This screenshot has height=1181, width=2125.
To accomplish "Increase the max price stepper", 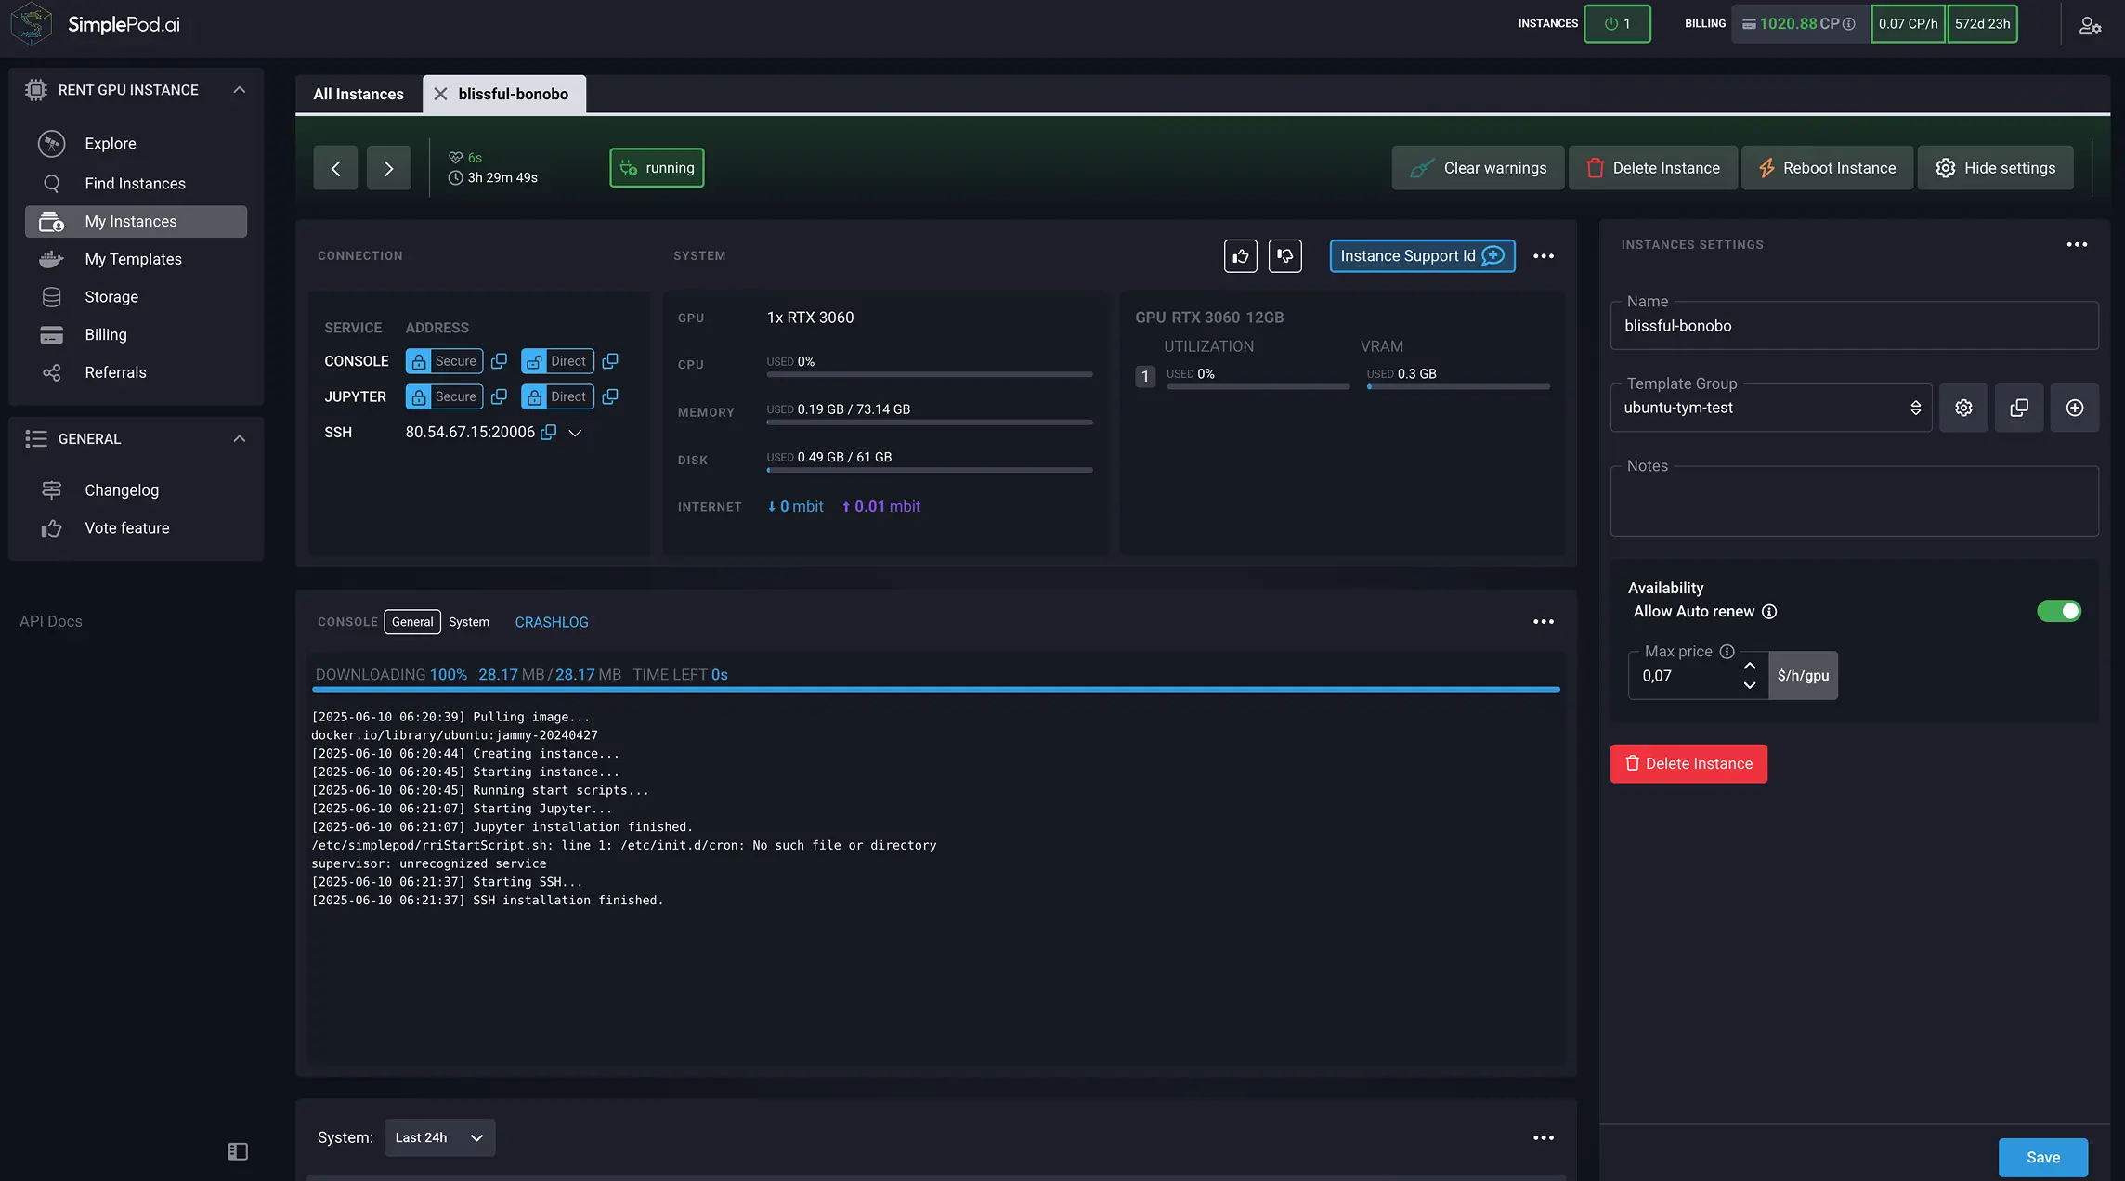I will (1750, 666).
